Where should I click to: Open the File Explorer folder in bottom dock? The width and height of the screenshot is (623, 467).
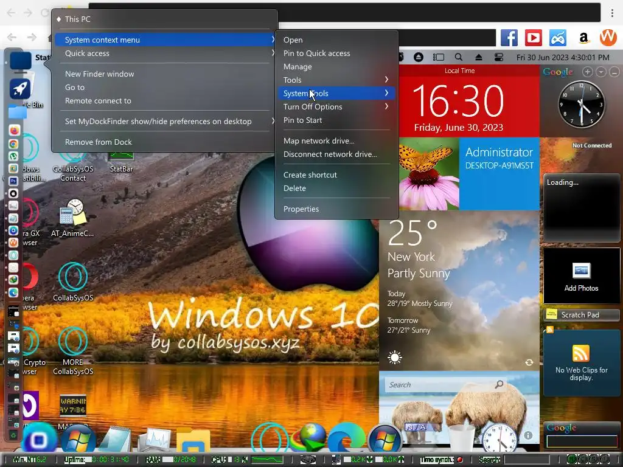193,440
